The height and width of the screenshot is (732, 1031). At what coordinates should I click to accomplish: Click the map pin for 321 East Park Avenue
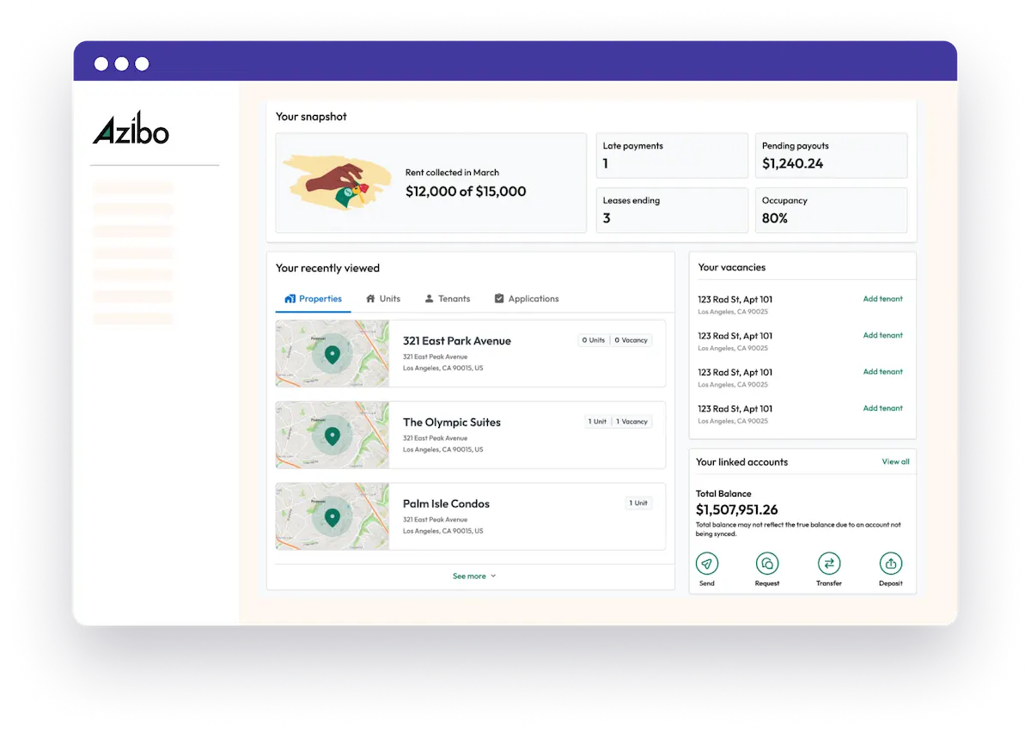(x=332, y=352)
